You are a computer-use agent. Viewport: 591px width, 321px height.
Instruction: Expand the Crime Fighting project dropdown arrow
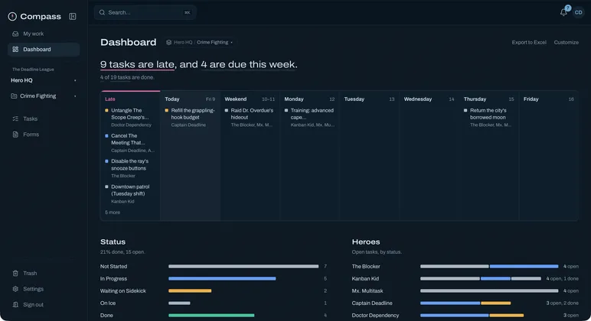click(x=75, y=96)
